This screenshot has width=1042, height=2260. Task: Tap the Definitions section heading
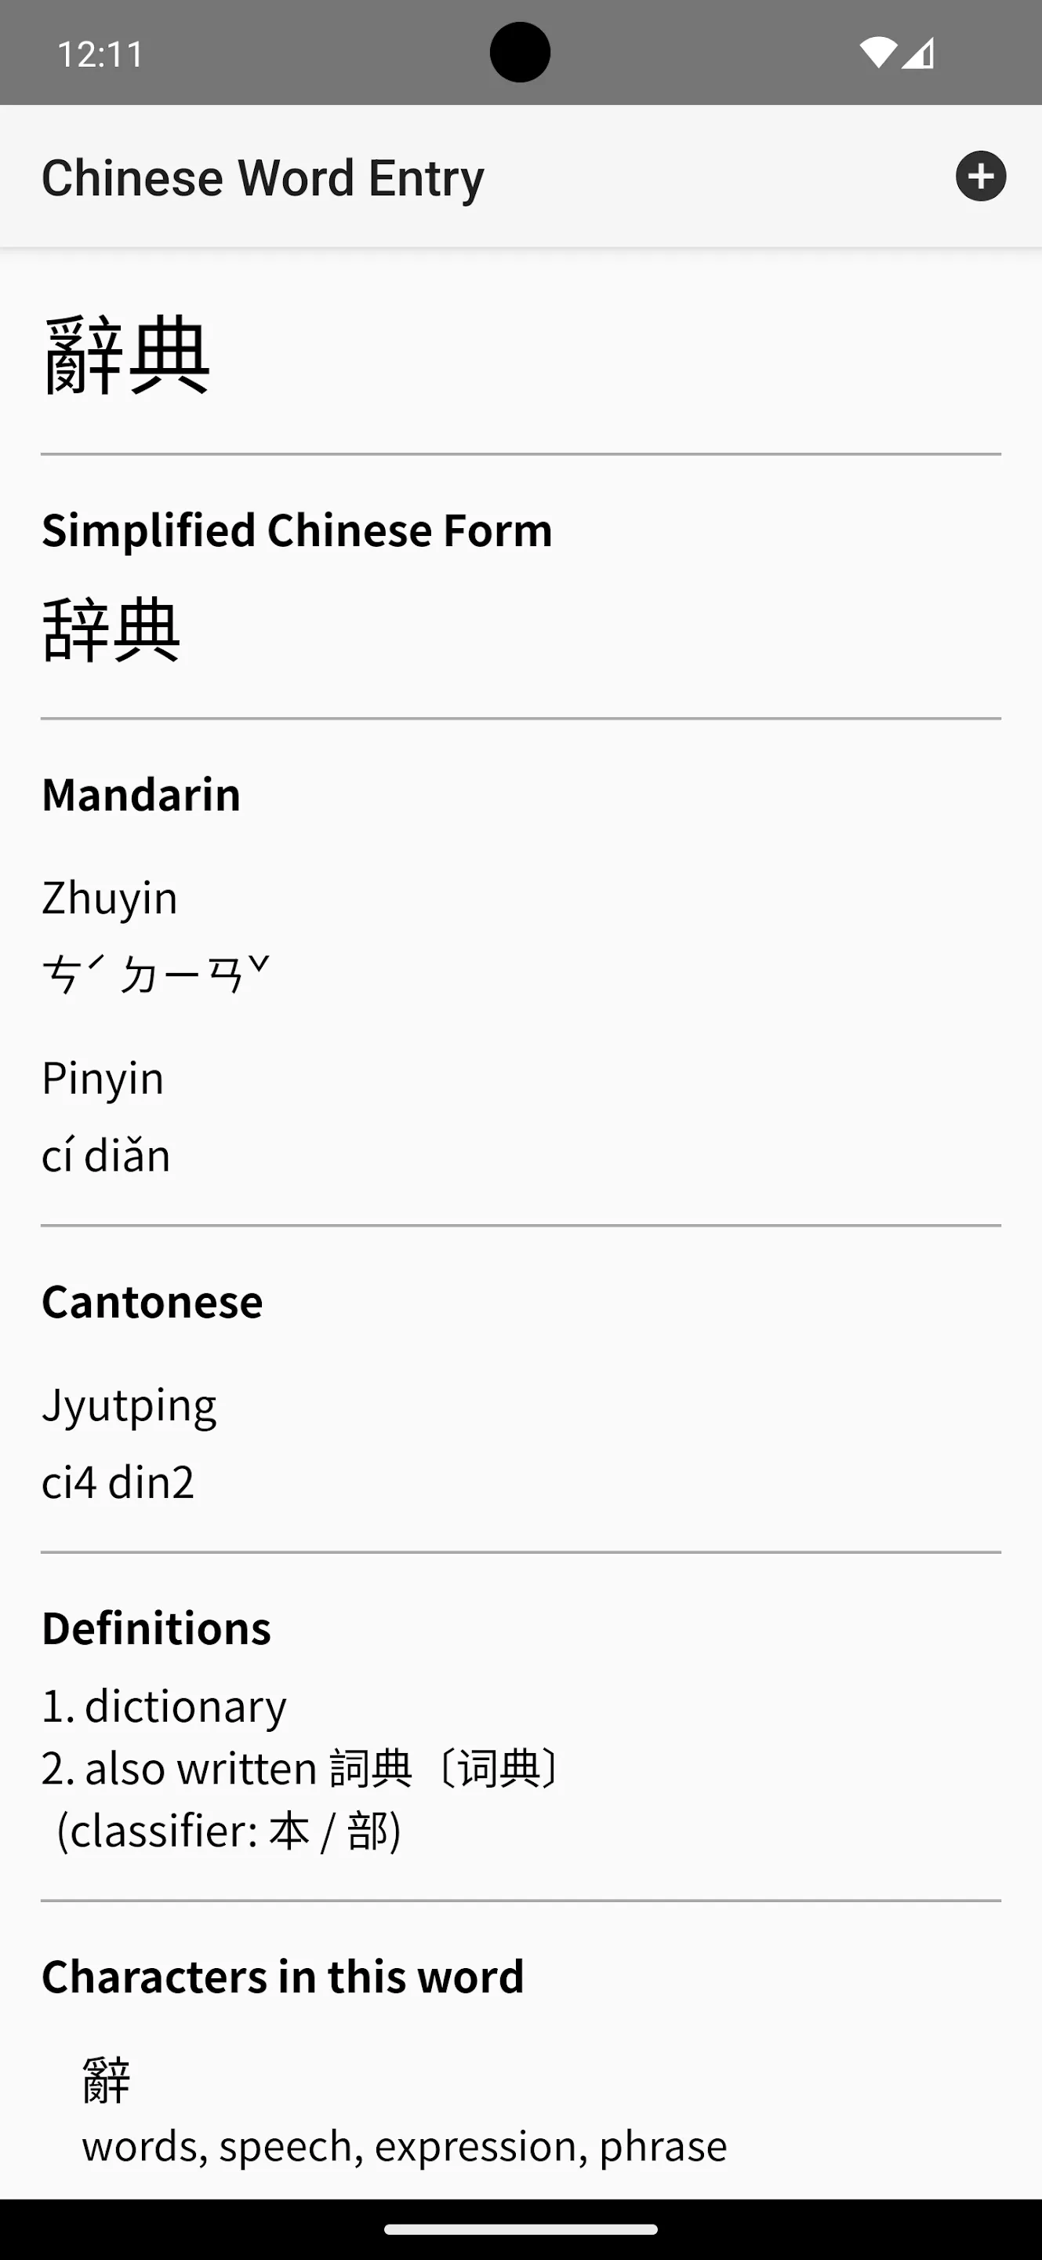(157, 1628)
